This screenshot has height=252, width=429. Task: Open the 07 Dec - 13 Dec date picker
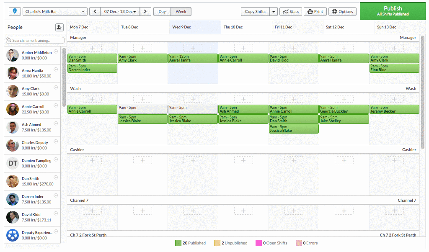point(120,11)
